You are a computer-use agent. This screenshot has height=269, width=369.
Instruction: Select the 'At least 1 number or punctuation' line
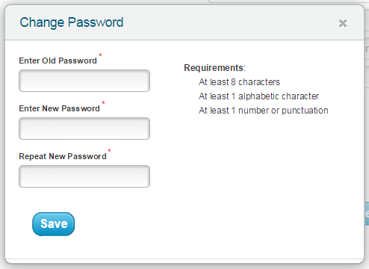[x=264, y=111]
